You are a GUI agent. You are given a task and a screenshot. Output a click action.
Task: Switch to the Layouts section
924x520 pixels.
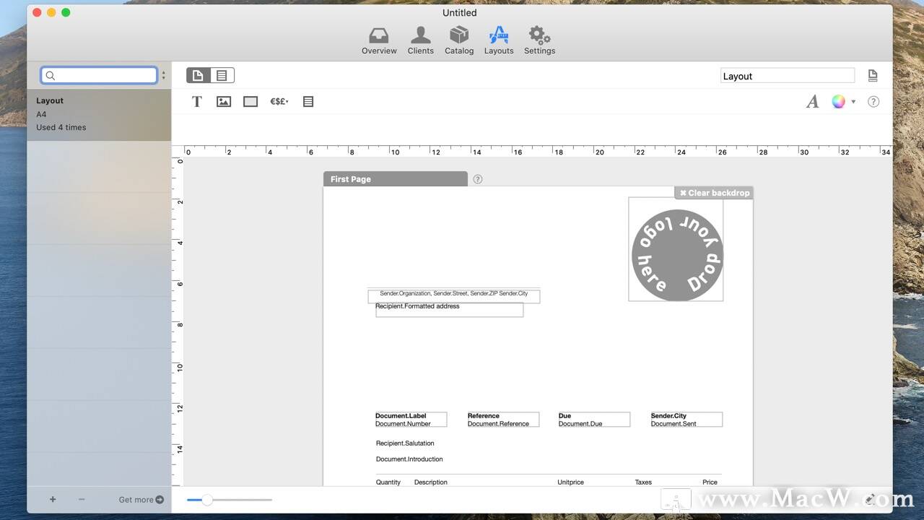(499, 40)
